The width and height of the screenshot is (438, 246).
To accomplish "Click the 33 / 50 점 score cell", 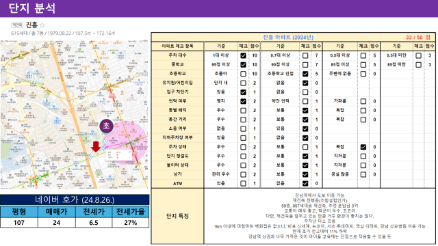I will coord(418,38).
